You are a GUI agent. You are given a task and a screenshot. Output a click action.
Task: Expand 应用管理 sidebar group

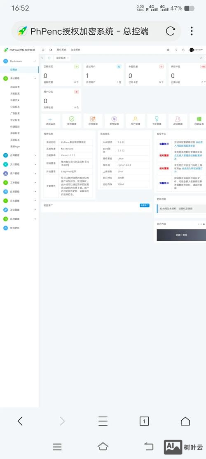[19, 155]
